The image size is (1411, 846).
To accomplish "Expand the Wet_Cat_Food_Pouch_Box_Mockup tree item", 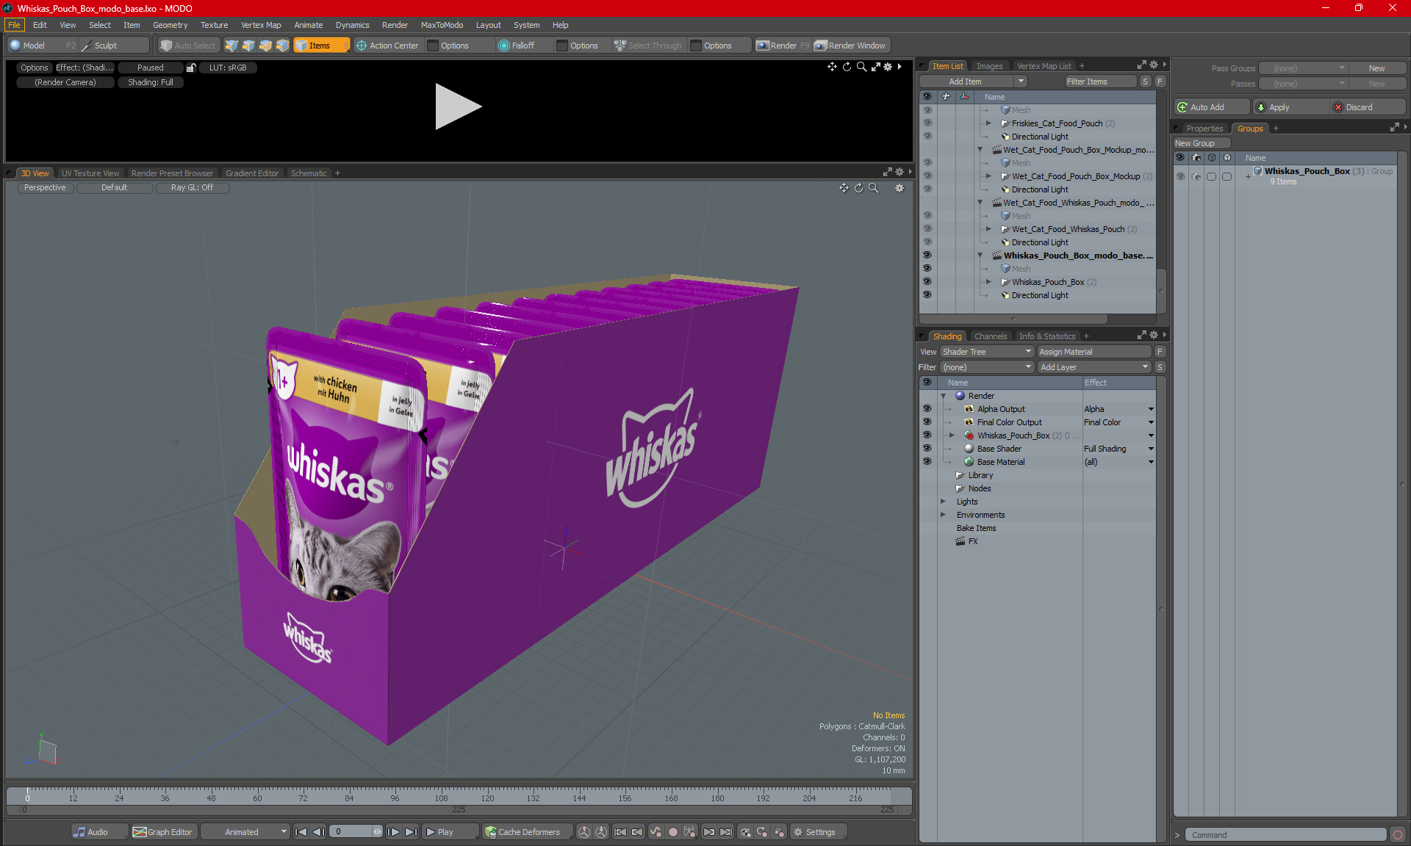I will point(988,176).
